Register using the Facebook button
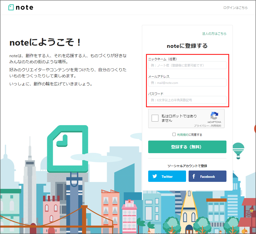This screenshot has width=256, height=234. [207, 176]
